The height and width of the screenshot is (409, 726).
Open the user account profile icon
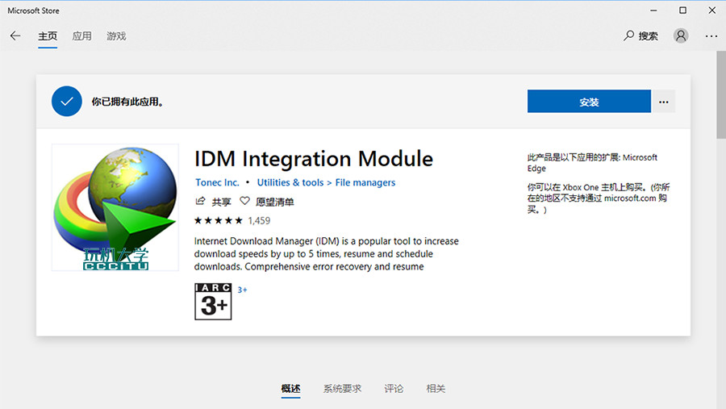coord(682,36)
